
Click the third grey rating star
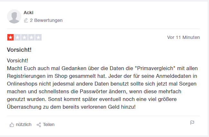(24, 37)
